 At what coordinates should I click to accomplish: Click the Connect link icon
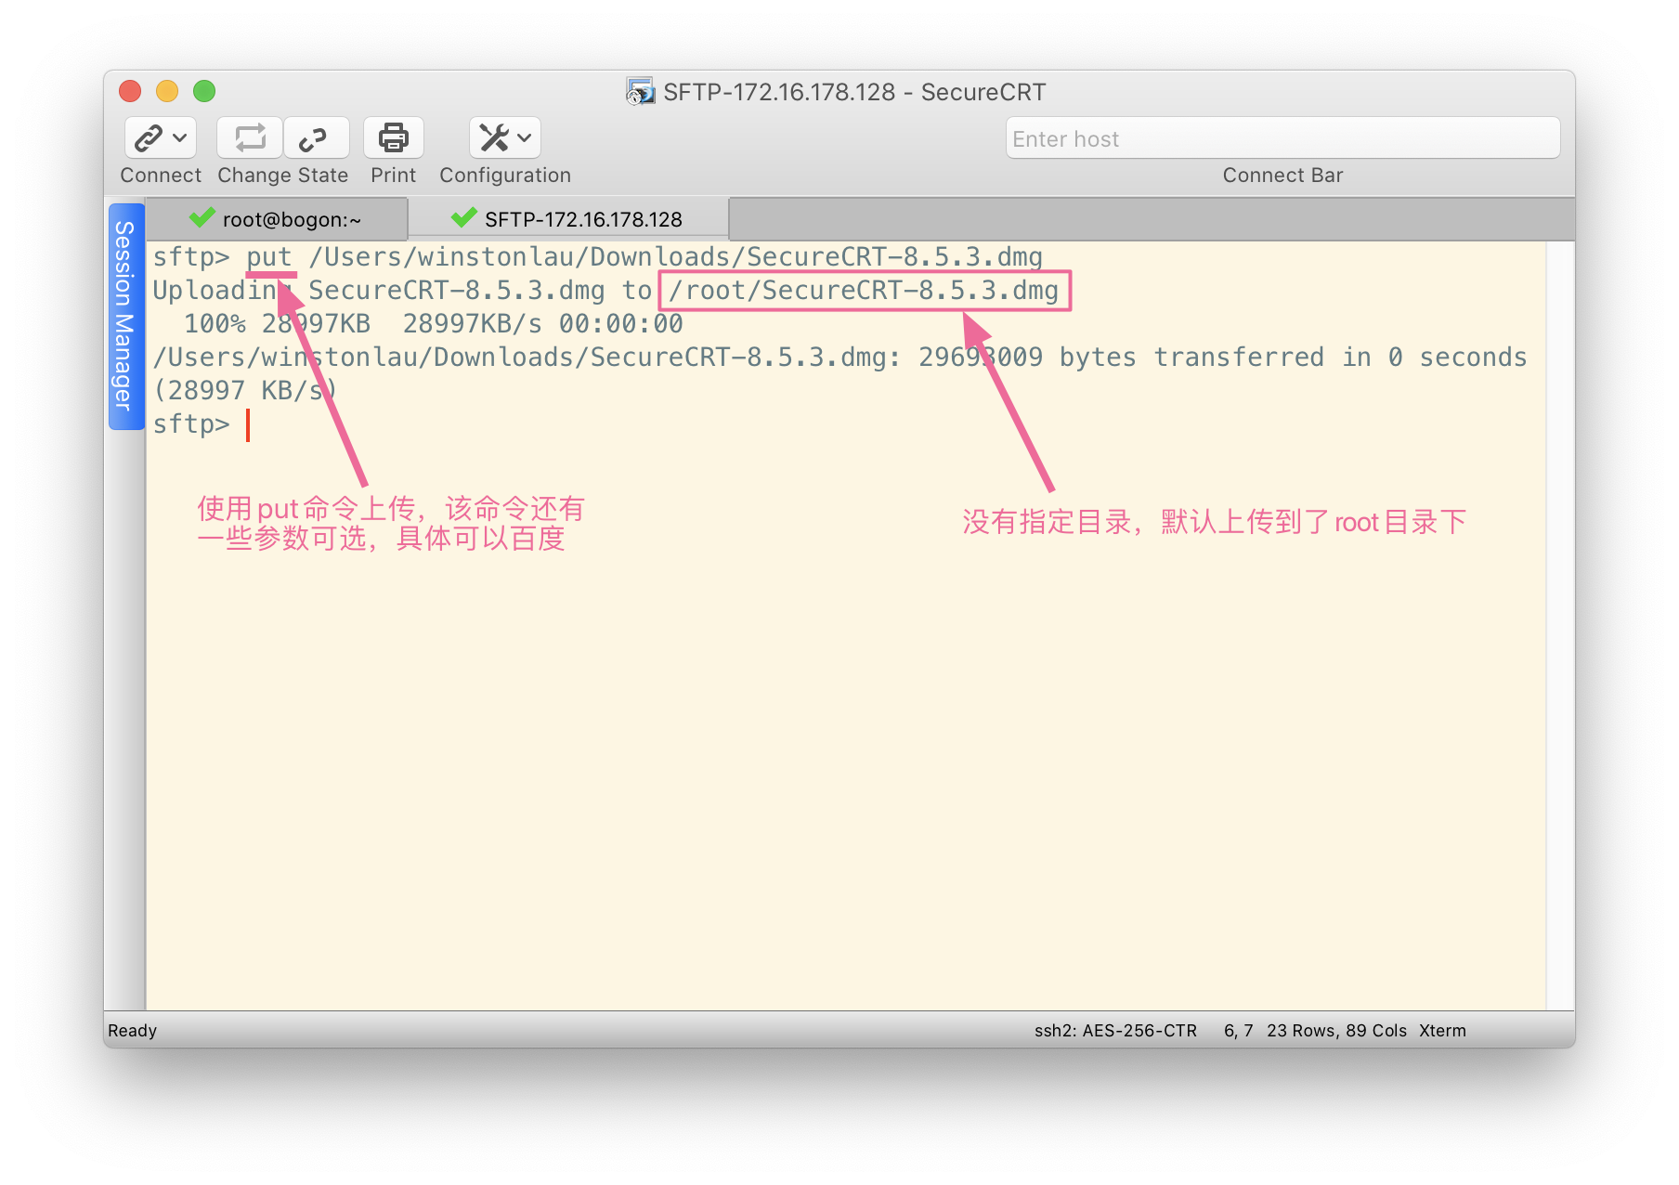pyautogui.click(x=149, y=138)
